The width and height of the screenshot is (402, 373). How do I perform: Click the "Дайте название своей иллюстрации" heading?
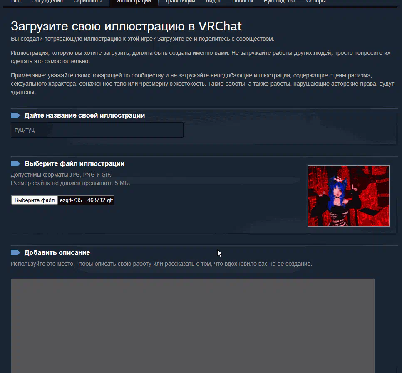pos(84,116)
